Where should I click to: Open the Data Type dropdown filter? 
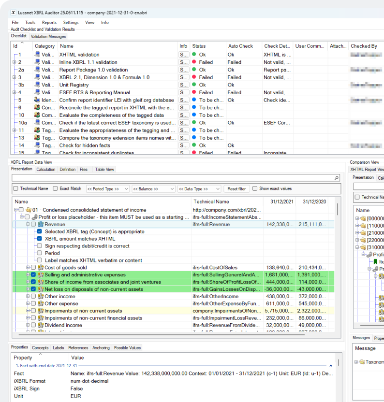tap(199, 189)
